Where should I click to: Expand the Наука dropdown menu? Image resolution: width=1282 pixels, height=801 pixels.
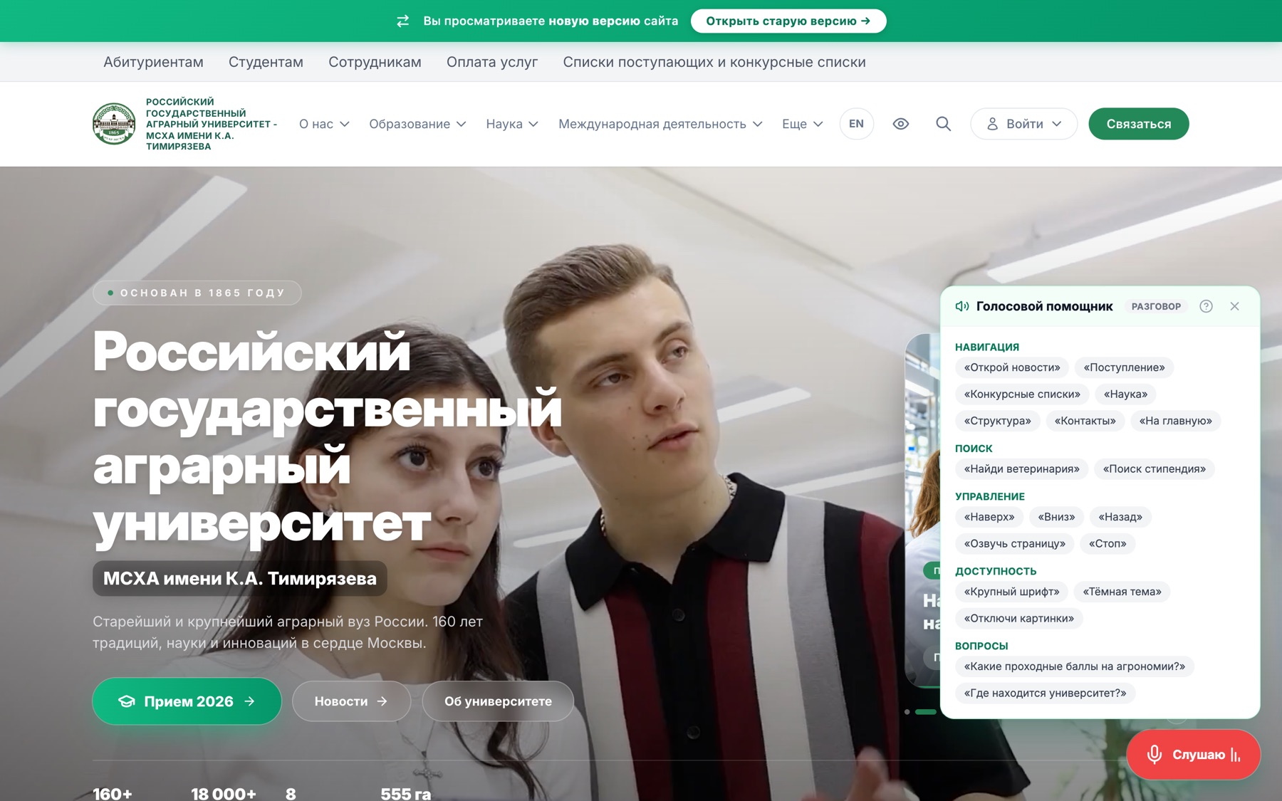512,124
